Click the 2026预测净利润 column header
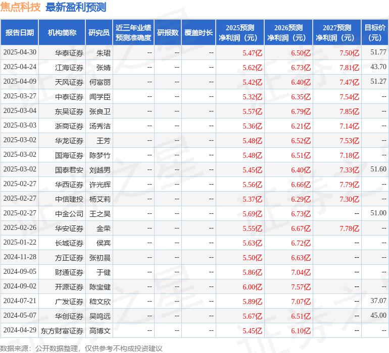 click(288, 33)
